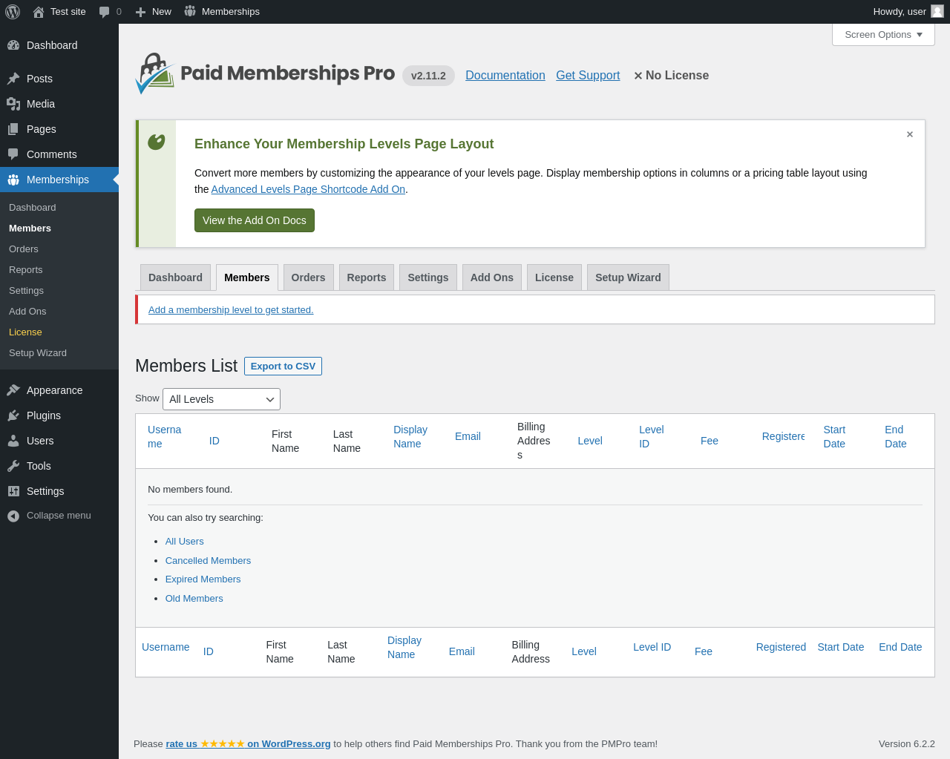Open Pages in sidebar

[x=59, y=129]
